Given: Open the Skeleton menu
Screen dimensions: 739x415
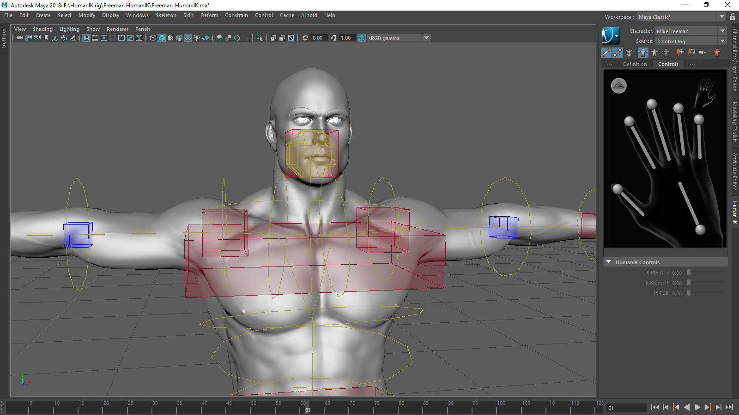Looking at the screenshot, I should click(165, 15).
